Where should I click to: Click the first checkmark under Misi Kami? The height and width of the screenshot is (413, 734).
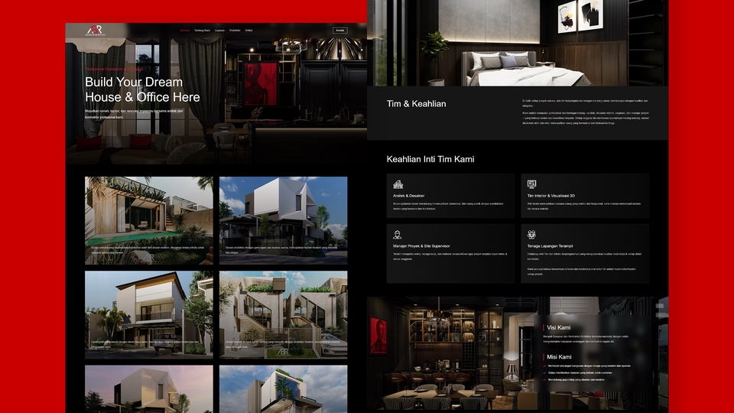[x=545, y=366]
